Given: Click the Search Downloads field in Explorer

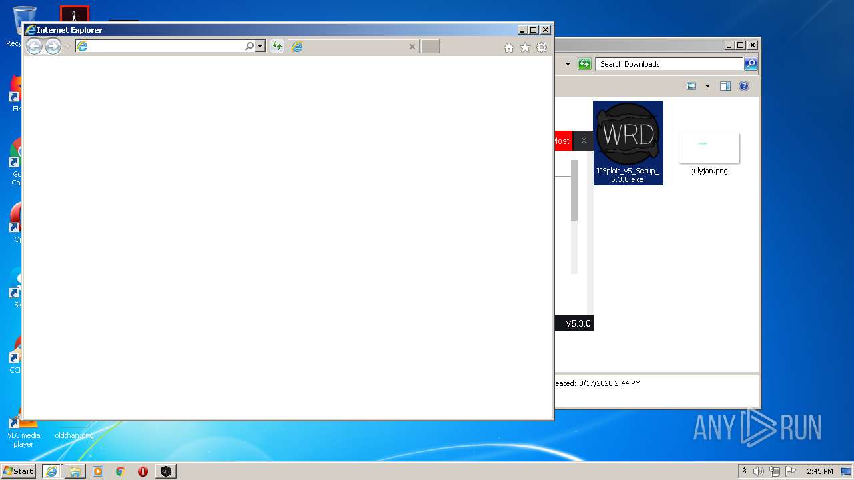Looking at the screenshot, I should pos(669,64).
